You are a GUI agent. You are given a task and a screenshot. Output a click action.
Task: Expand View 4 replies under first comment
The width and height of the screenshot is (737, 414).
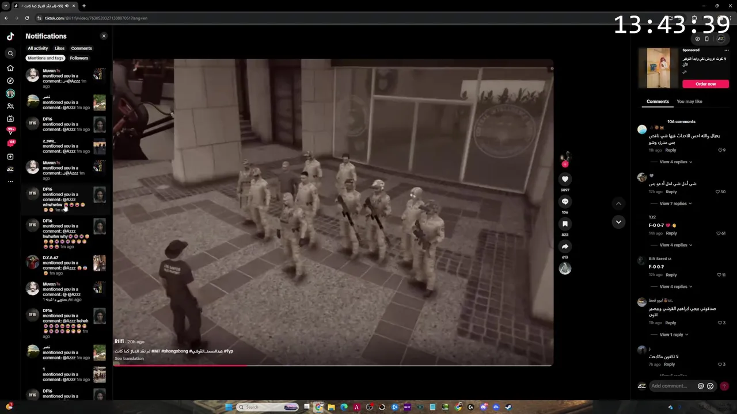(676, 162)
